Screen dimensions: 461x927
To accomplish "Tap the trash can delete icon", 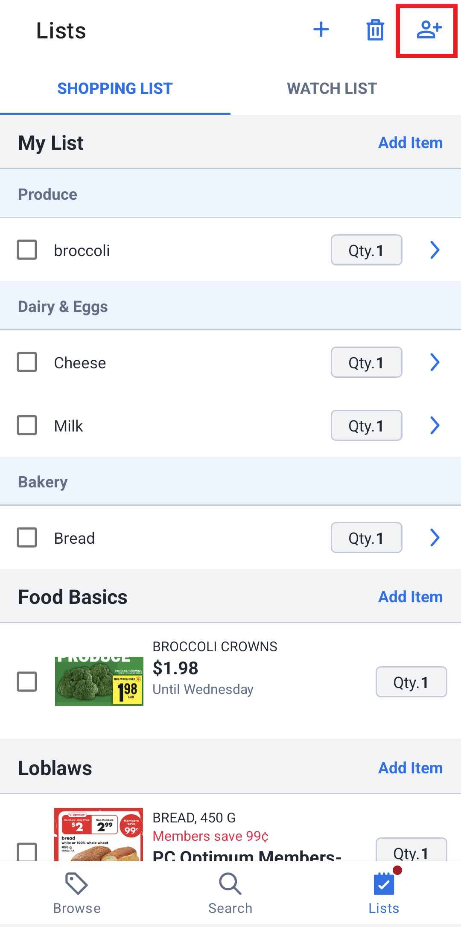I will [x=375, y=30].
